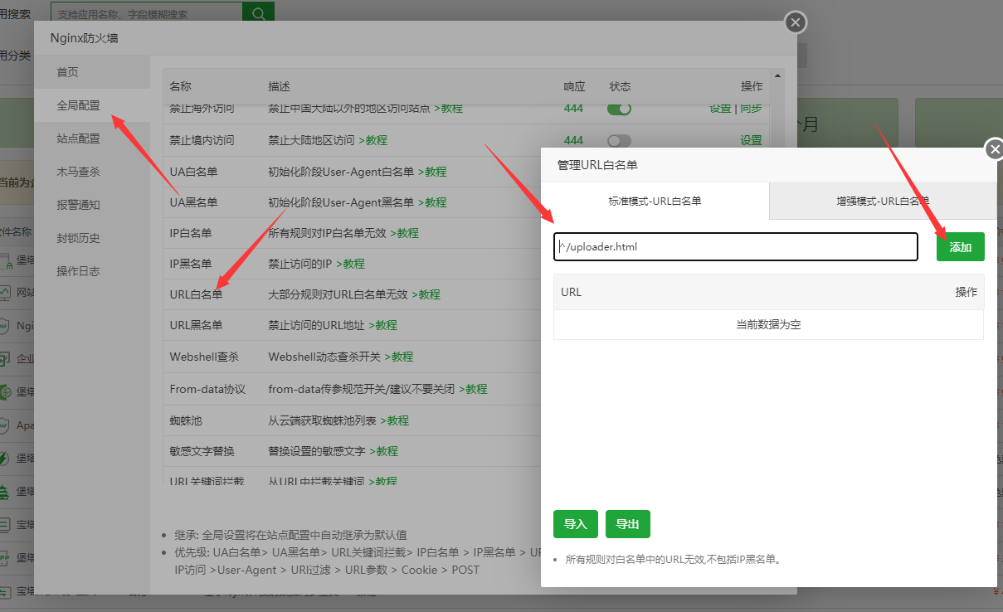
Task: Click the IP白名单 row name
Action: pos(191,233)
